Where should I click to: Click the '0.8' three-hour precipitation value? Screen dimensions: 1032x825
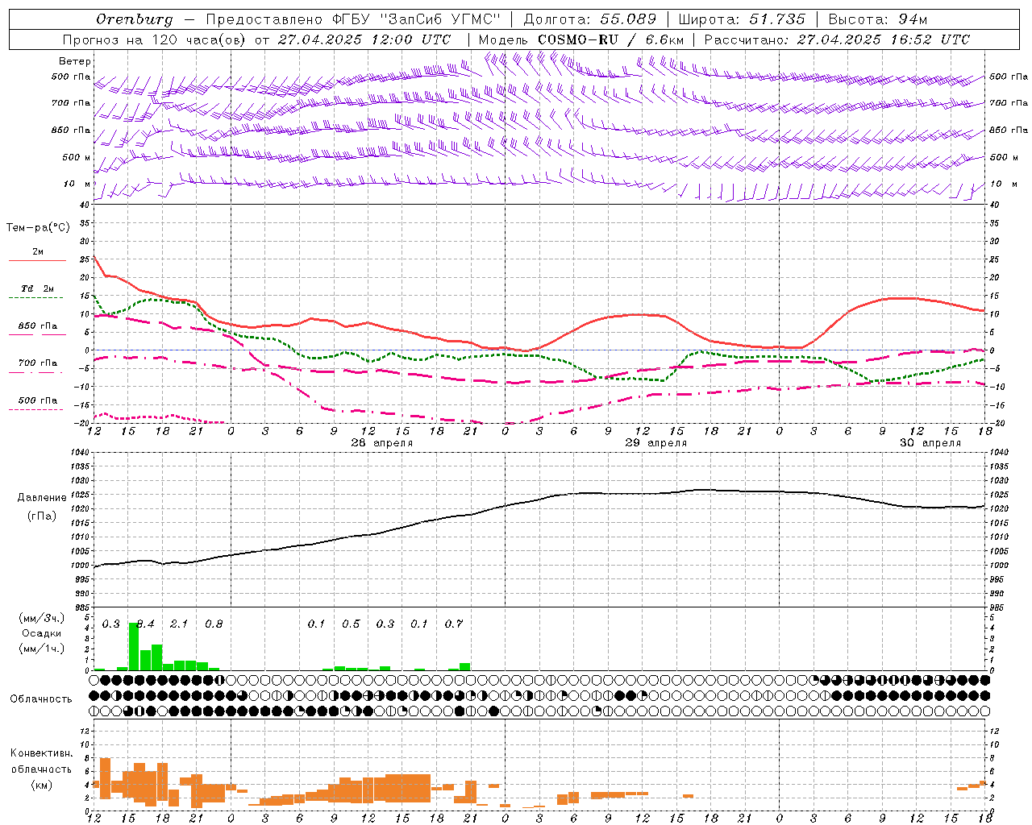click(x=214, y=624)
